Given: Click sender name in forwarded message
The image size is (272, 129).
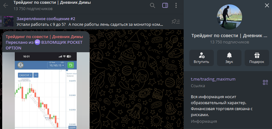Looking at the screenshot, I should point(44,37).
